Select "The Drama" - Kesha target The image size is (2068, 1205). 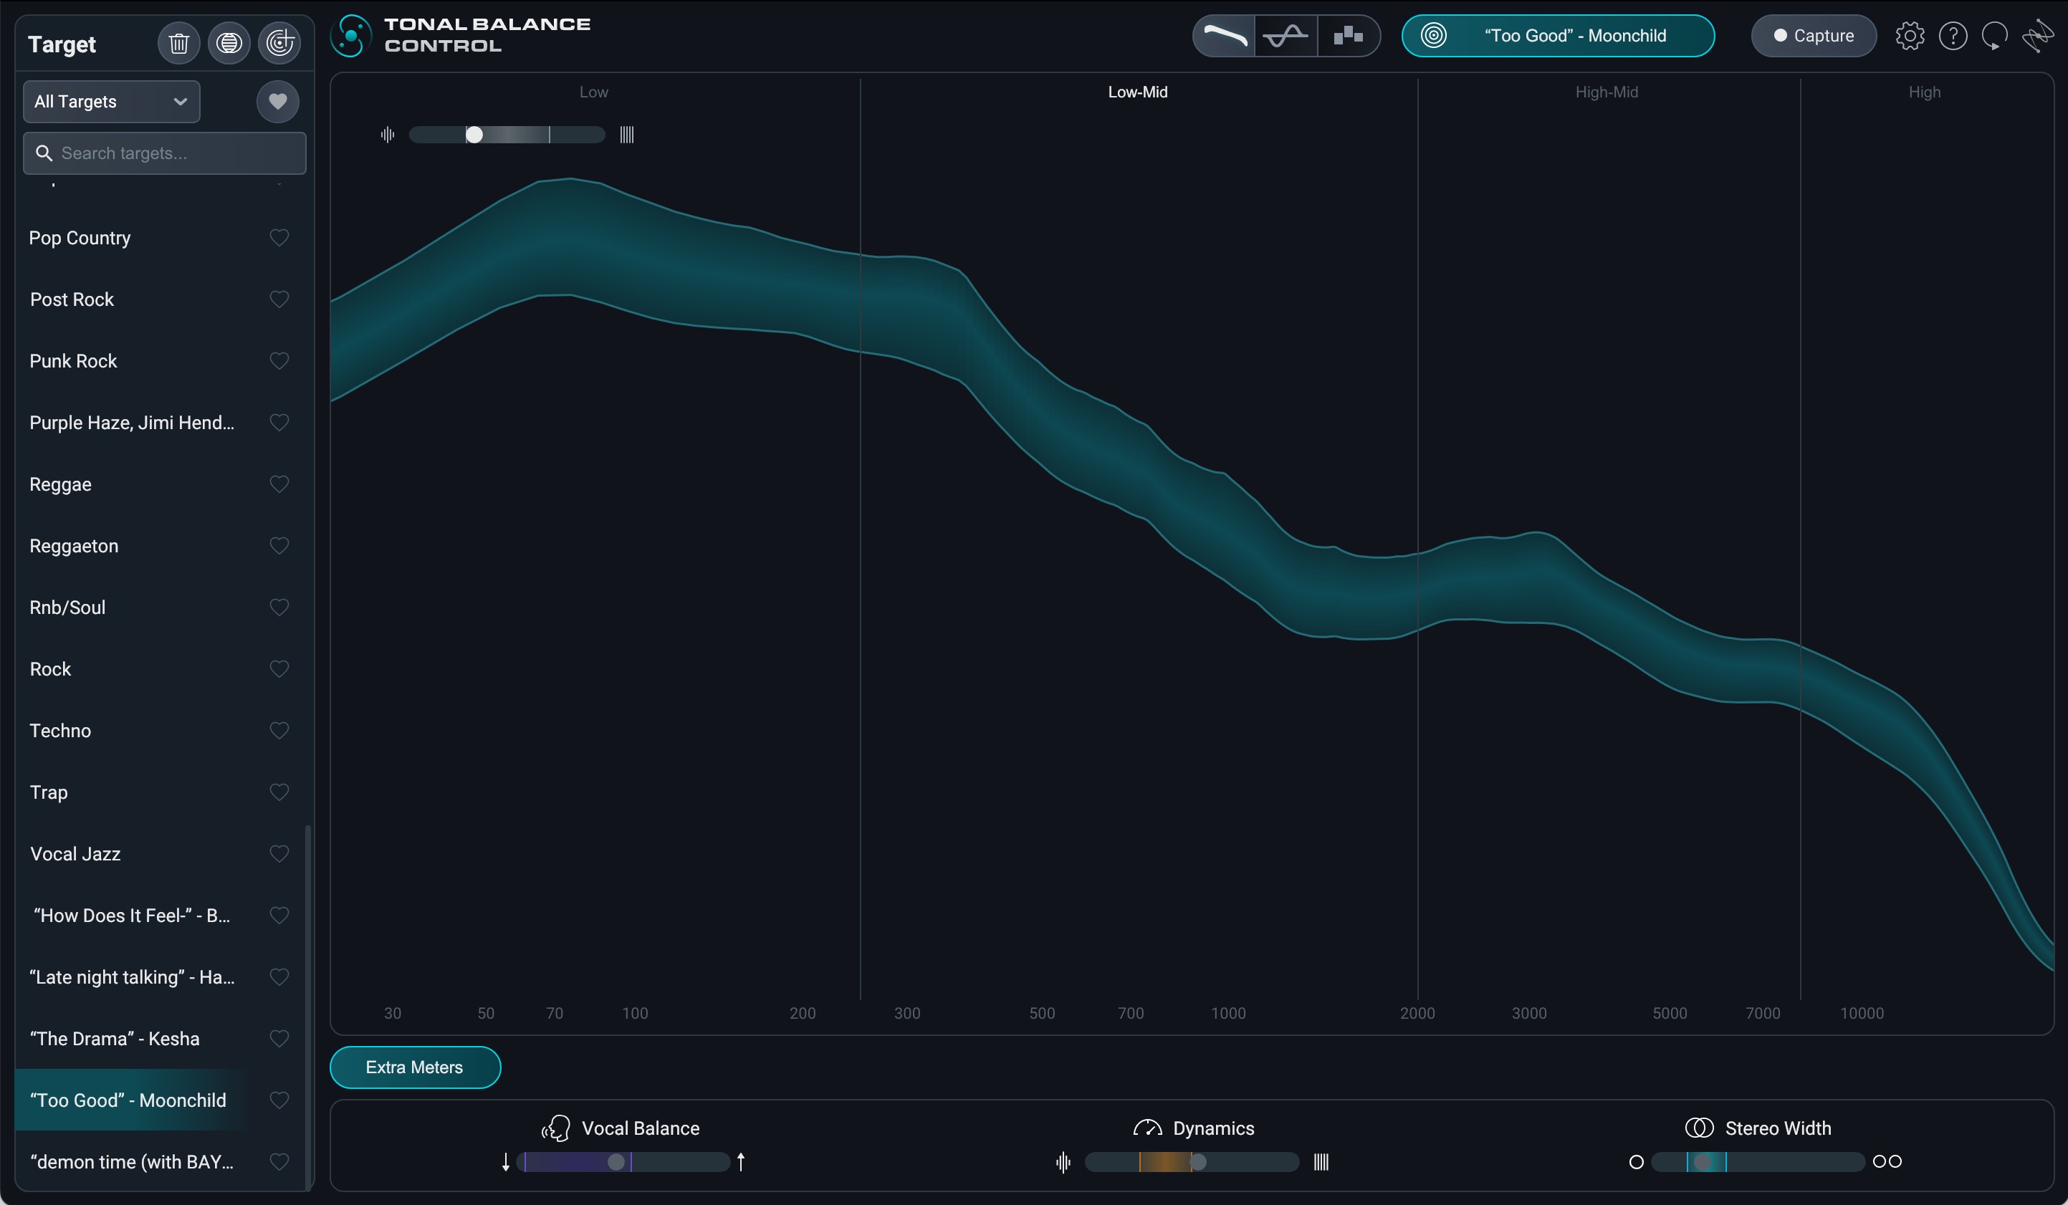tap(115, 1039)
